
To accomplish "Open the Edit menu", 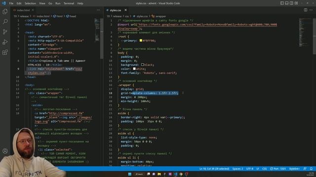I will 19,3.
